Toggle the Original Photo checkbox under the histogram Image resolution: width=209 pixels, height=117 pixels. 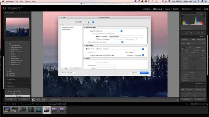[x=182, y=29]
